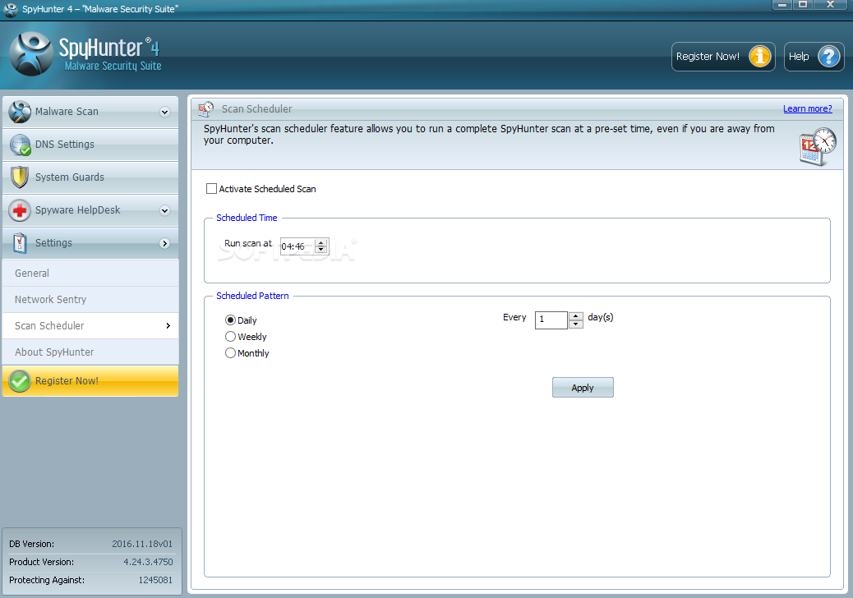Expand the Malware Scan dropdown arrow
The height and width of the screenshot is (598, 853).
point(165,112)
